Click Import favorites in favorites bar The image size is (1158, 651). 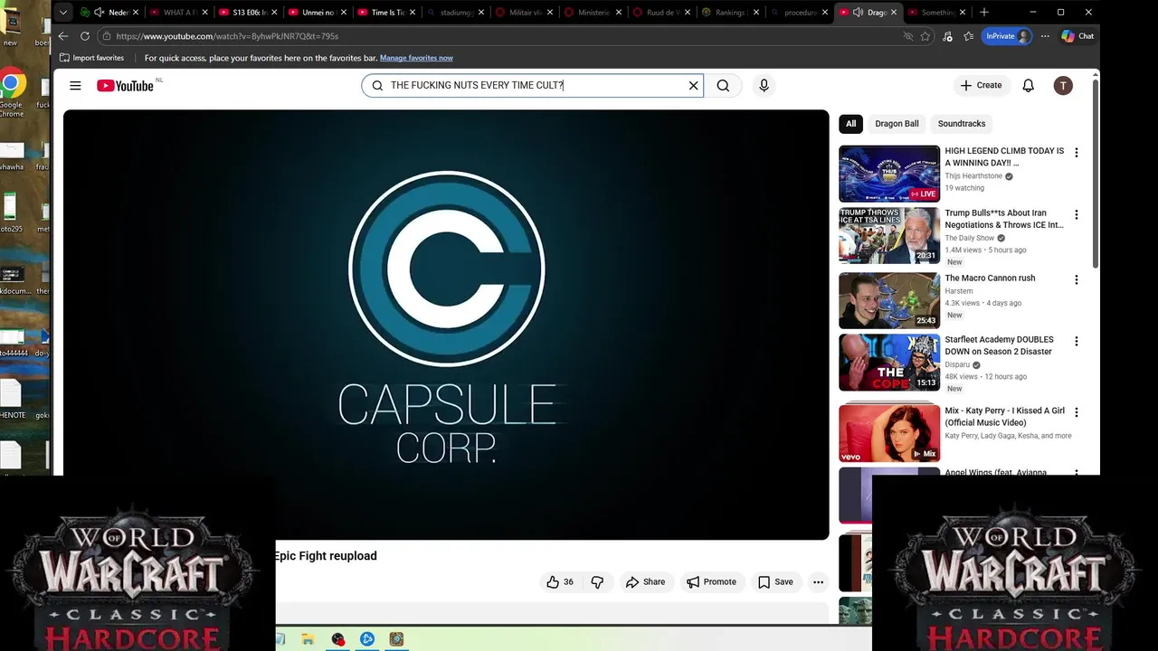point(91,58)
